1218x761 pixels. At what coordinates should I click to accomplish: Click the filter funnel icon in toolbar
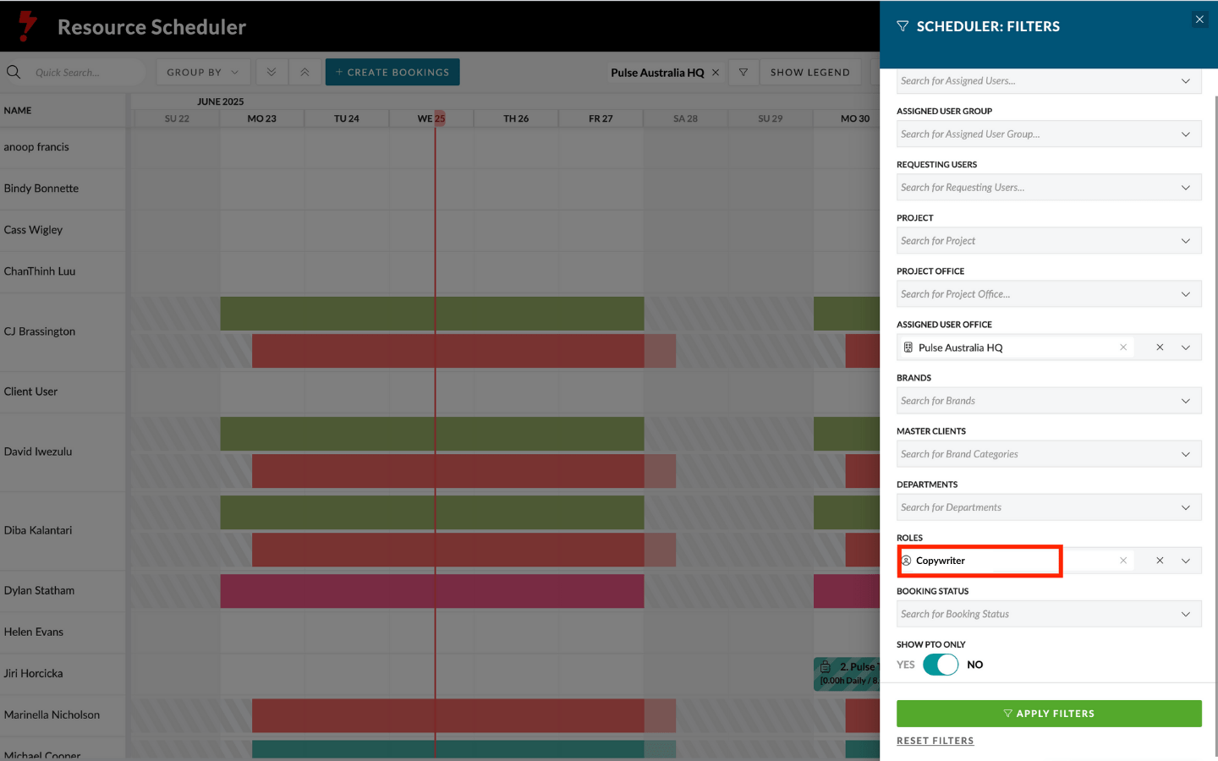point(743,73)
